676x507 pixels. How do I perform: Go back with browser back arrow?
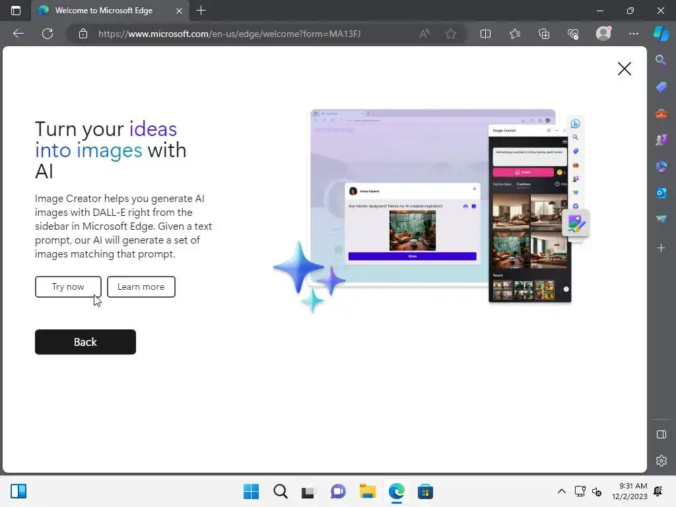tap(18, 34)
